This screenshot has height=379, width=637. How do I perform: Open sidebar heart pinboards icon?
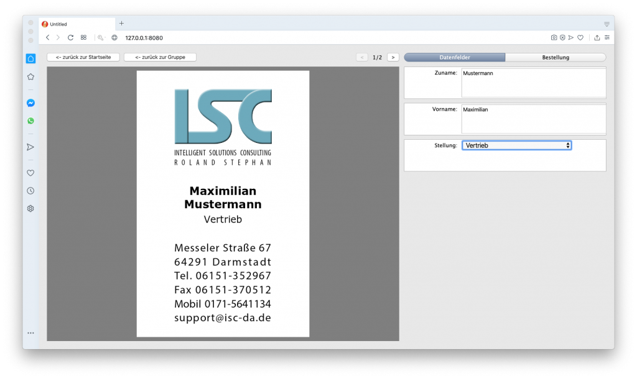pos(30,173)
